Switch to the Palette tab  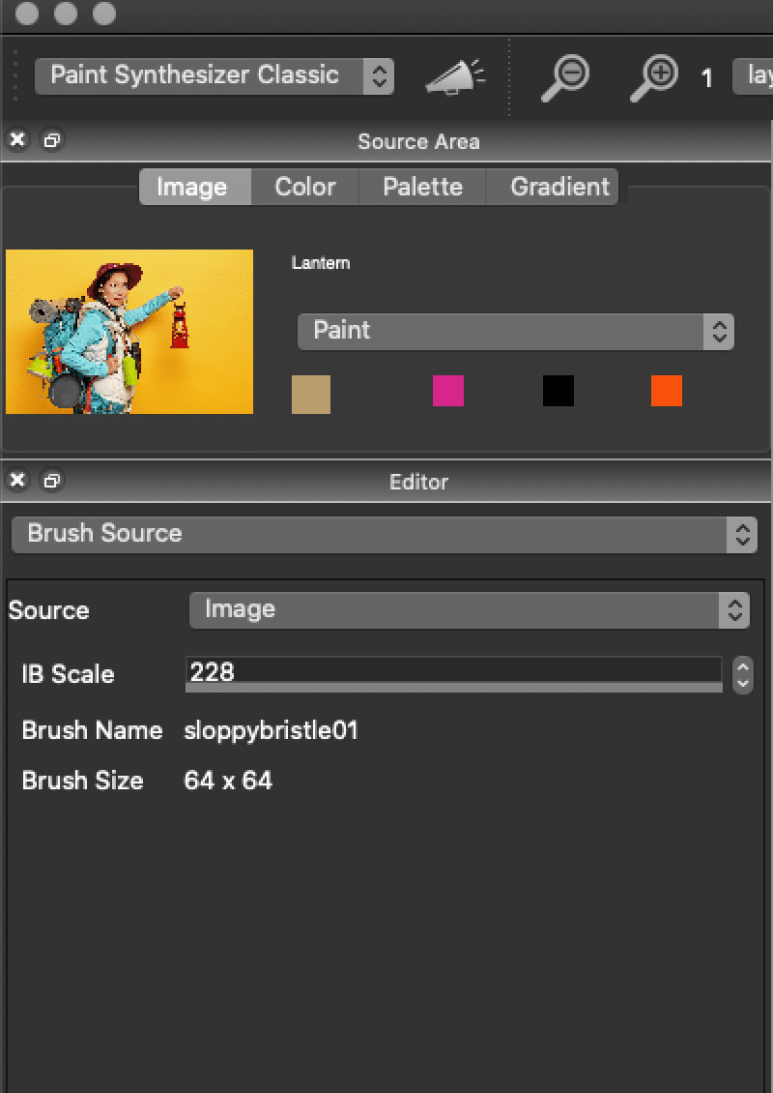click(422, 187)
